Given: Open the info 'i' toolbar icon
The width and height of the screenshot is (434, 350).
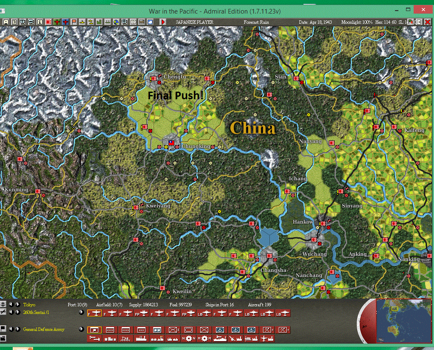Looking at the screenshot, I should coord(39,22).
